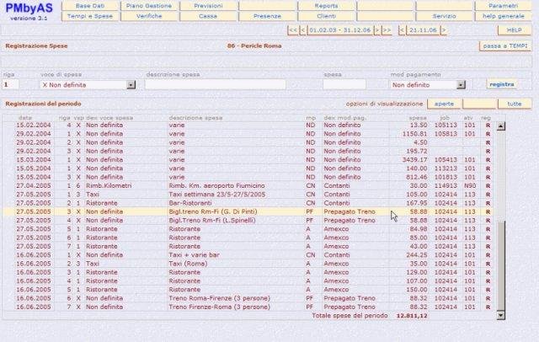Click the scrollbar up arrow
The image size is (539, 342).
click(501, 126)
